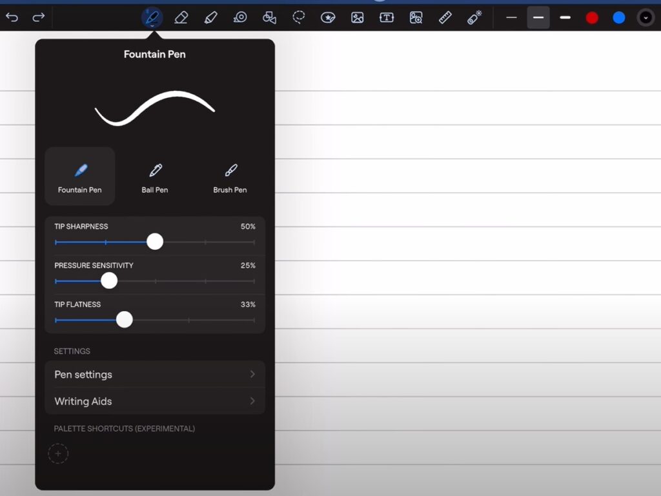Expand the Pen settings row

[155, 374]
